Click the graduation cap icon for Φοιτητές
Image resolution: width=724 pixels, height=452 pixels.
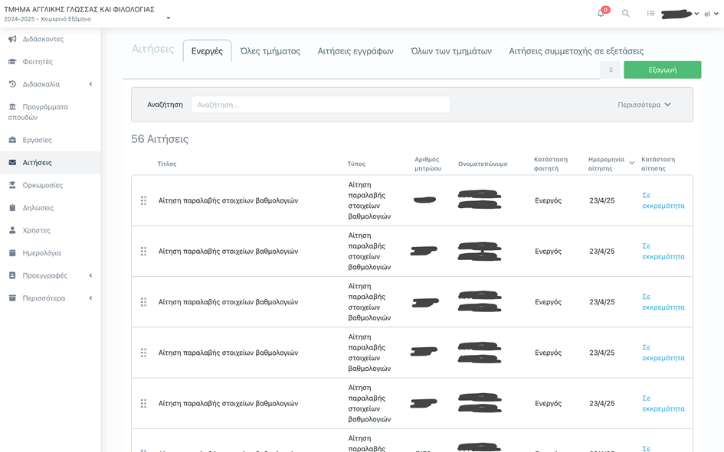coord(12,61)
